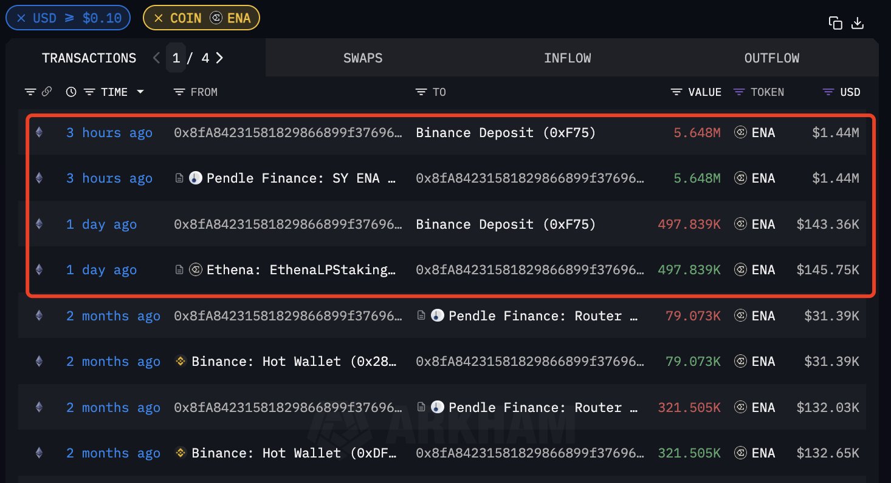Click Pendle Finance: Router in $31.39K row
This screenshot has height=483, width=891.
point(544,316)
